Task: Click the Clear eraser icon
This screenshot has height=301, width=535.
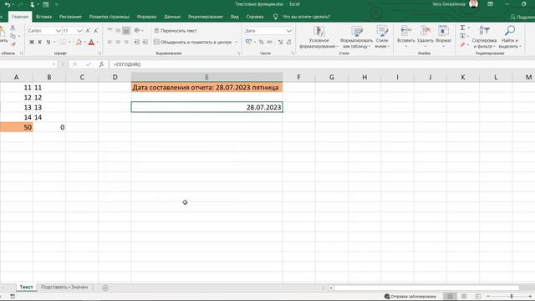Action: pyautogui.click(x=462, y=44)
